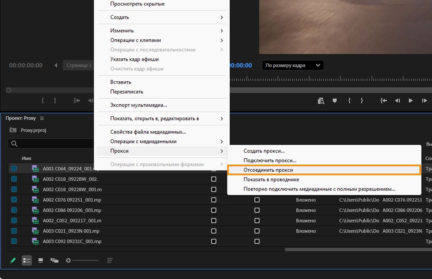Image resolution: width=432 pixels, height=279 pixels.
Task: Switch project panel to Icon view
Action: [41, 260]
